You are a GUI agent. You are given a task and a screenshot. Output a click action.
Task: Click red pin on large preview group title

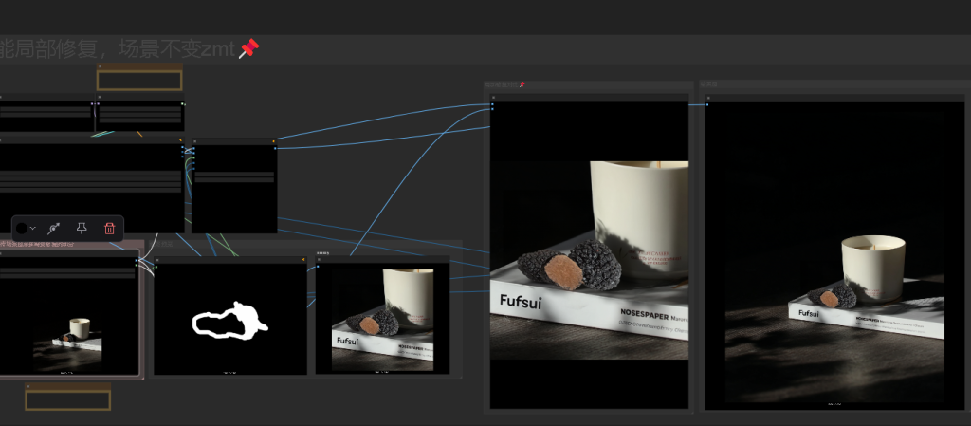click(x=522, y=84)
